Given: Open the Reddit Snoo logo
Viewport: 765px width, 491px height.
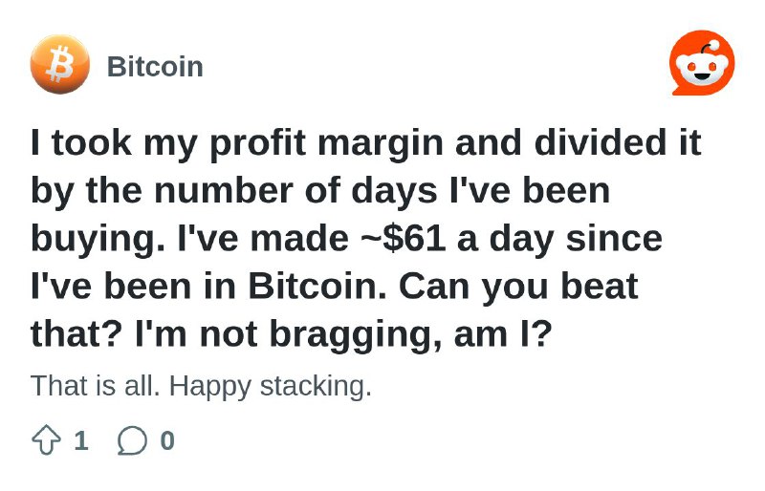Looking at the screenshot, I should tap(702, 63).
